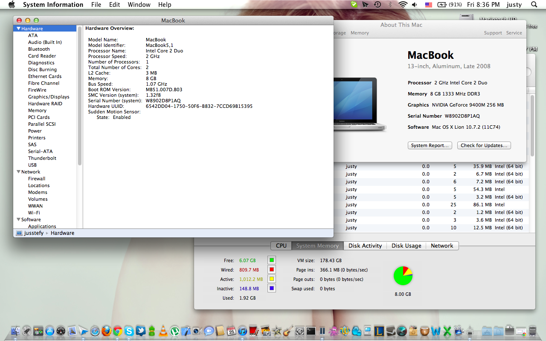Open the Trash in the dock
Image resolution: width=546 pixels, height=341 pixels.
pyautogui.click(x=532, y=331)
